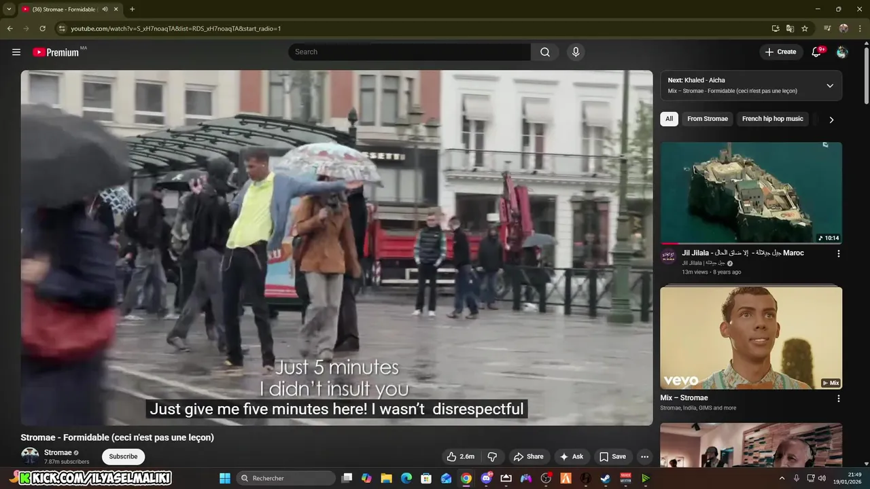Click the search magnifier button

tap(545, 52)
